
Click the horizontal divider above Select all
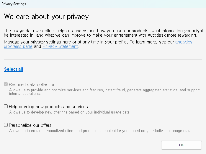[x=103, y=59]
